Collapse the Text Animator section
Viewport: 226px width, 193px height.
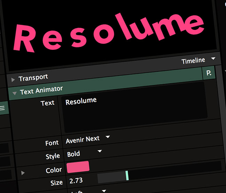(x=15, y=93)
